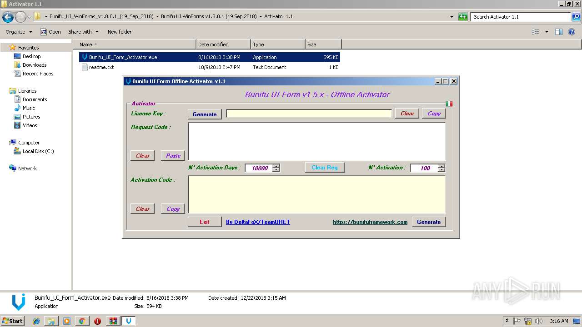Screen dimensions: 582x327
Task: Click Clear under Request Code
Action: coord(143,155)
